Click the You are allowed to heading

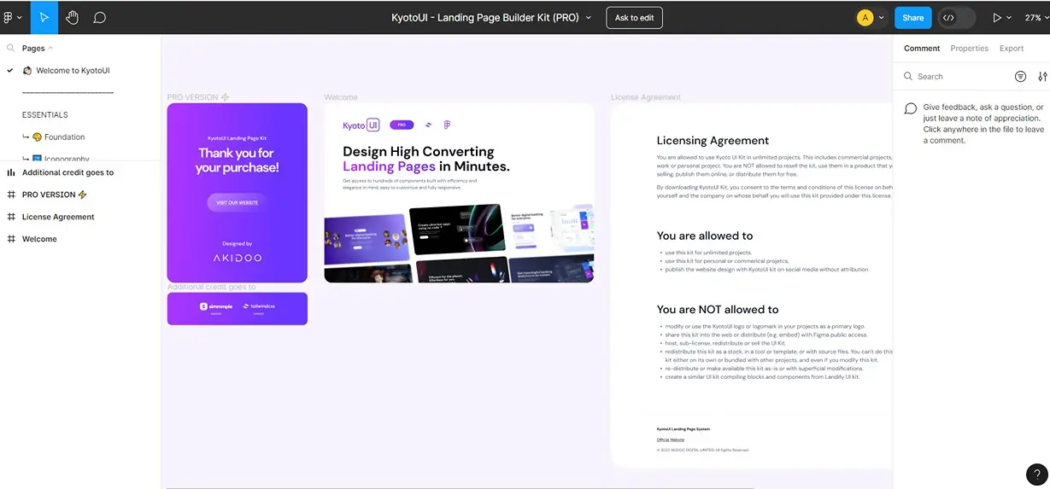point(705,236)
